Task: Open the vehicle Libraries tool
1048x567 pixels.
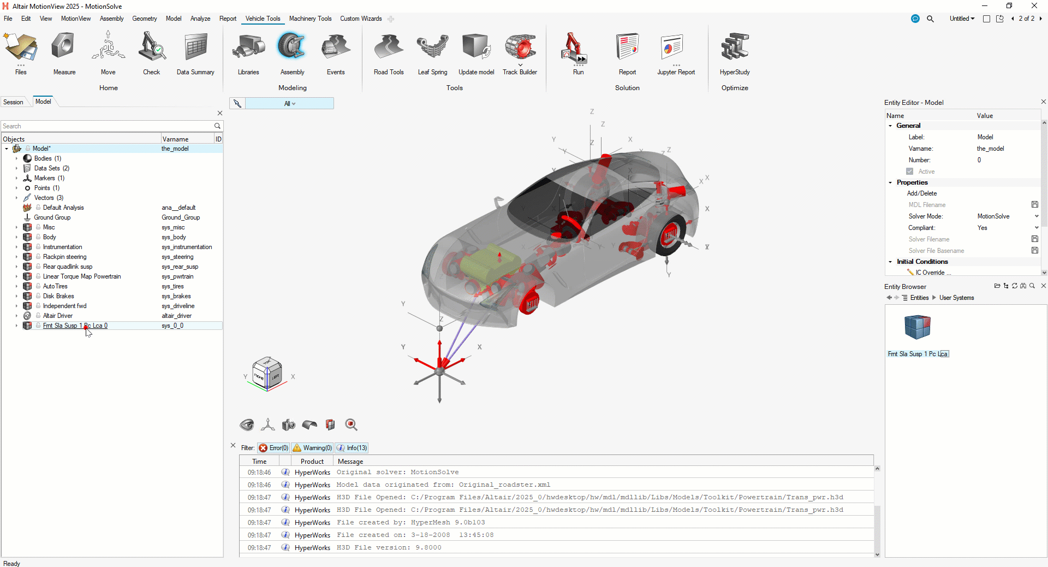Action: (x=248, y=54)
